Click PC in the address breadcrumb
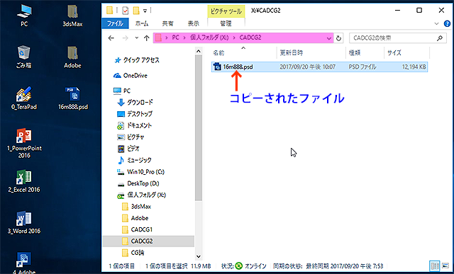 coord(175,38)
